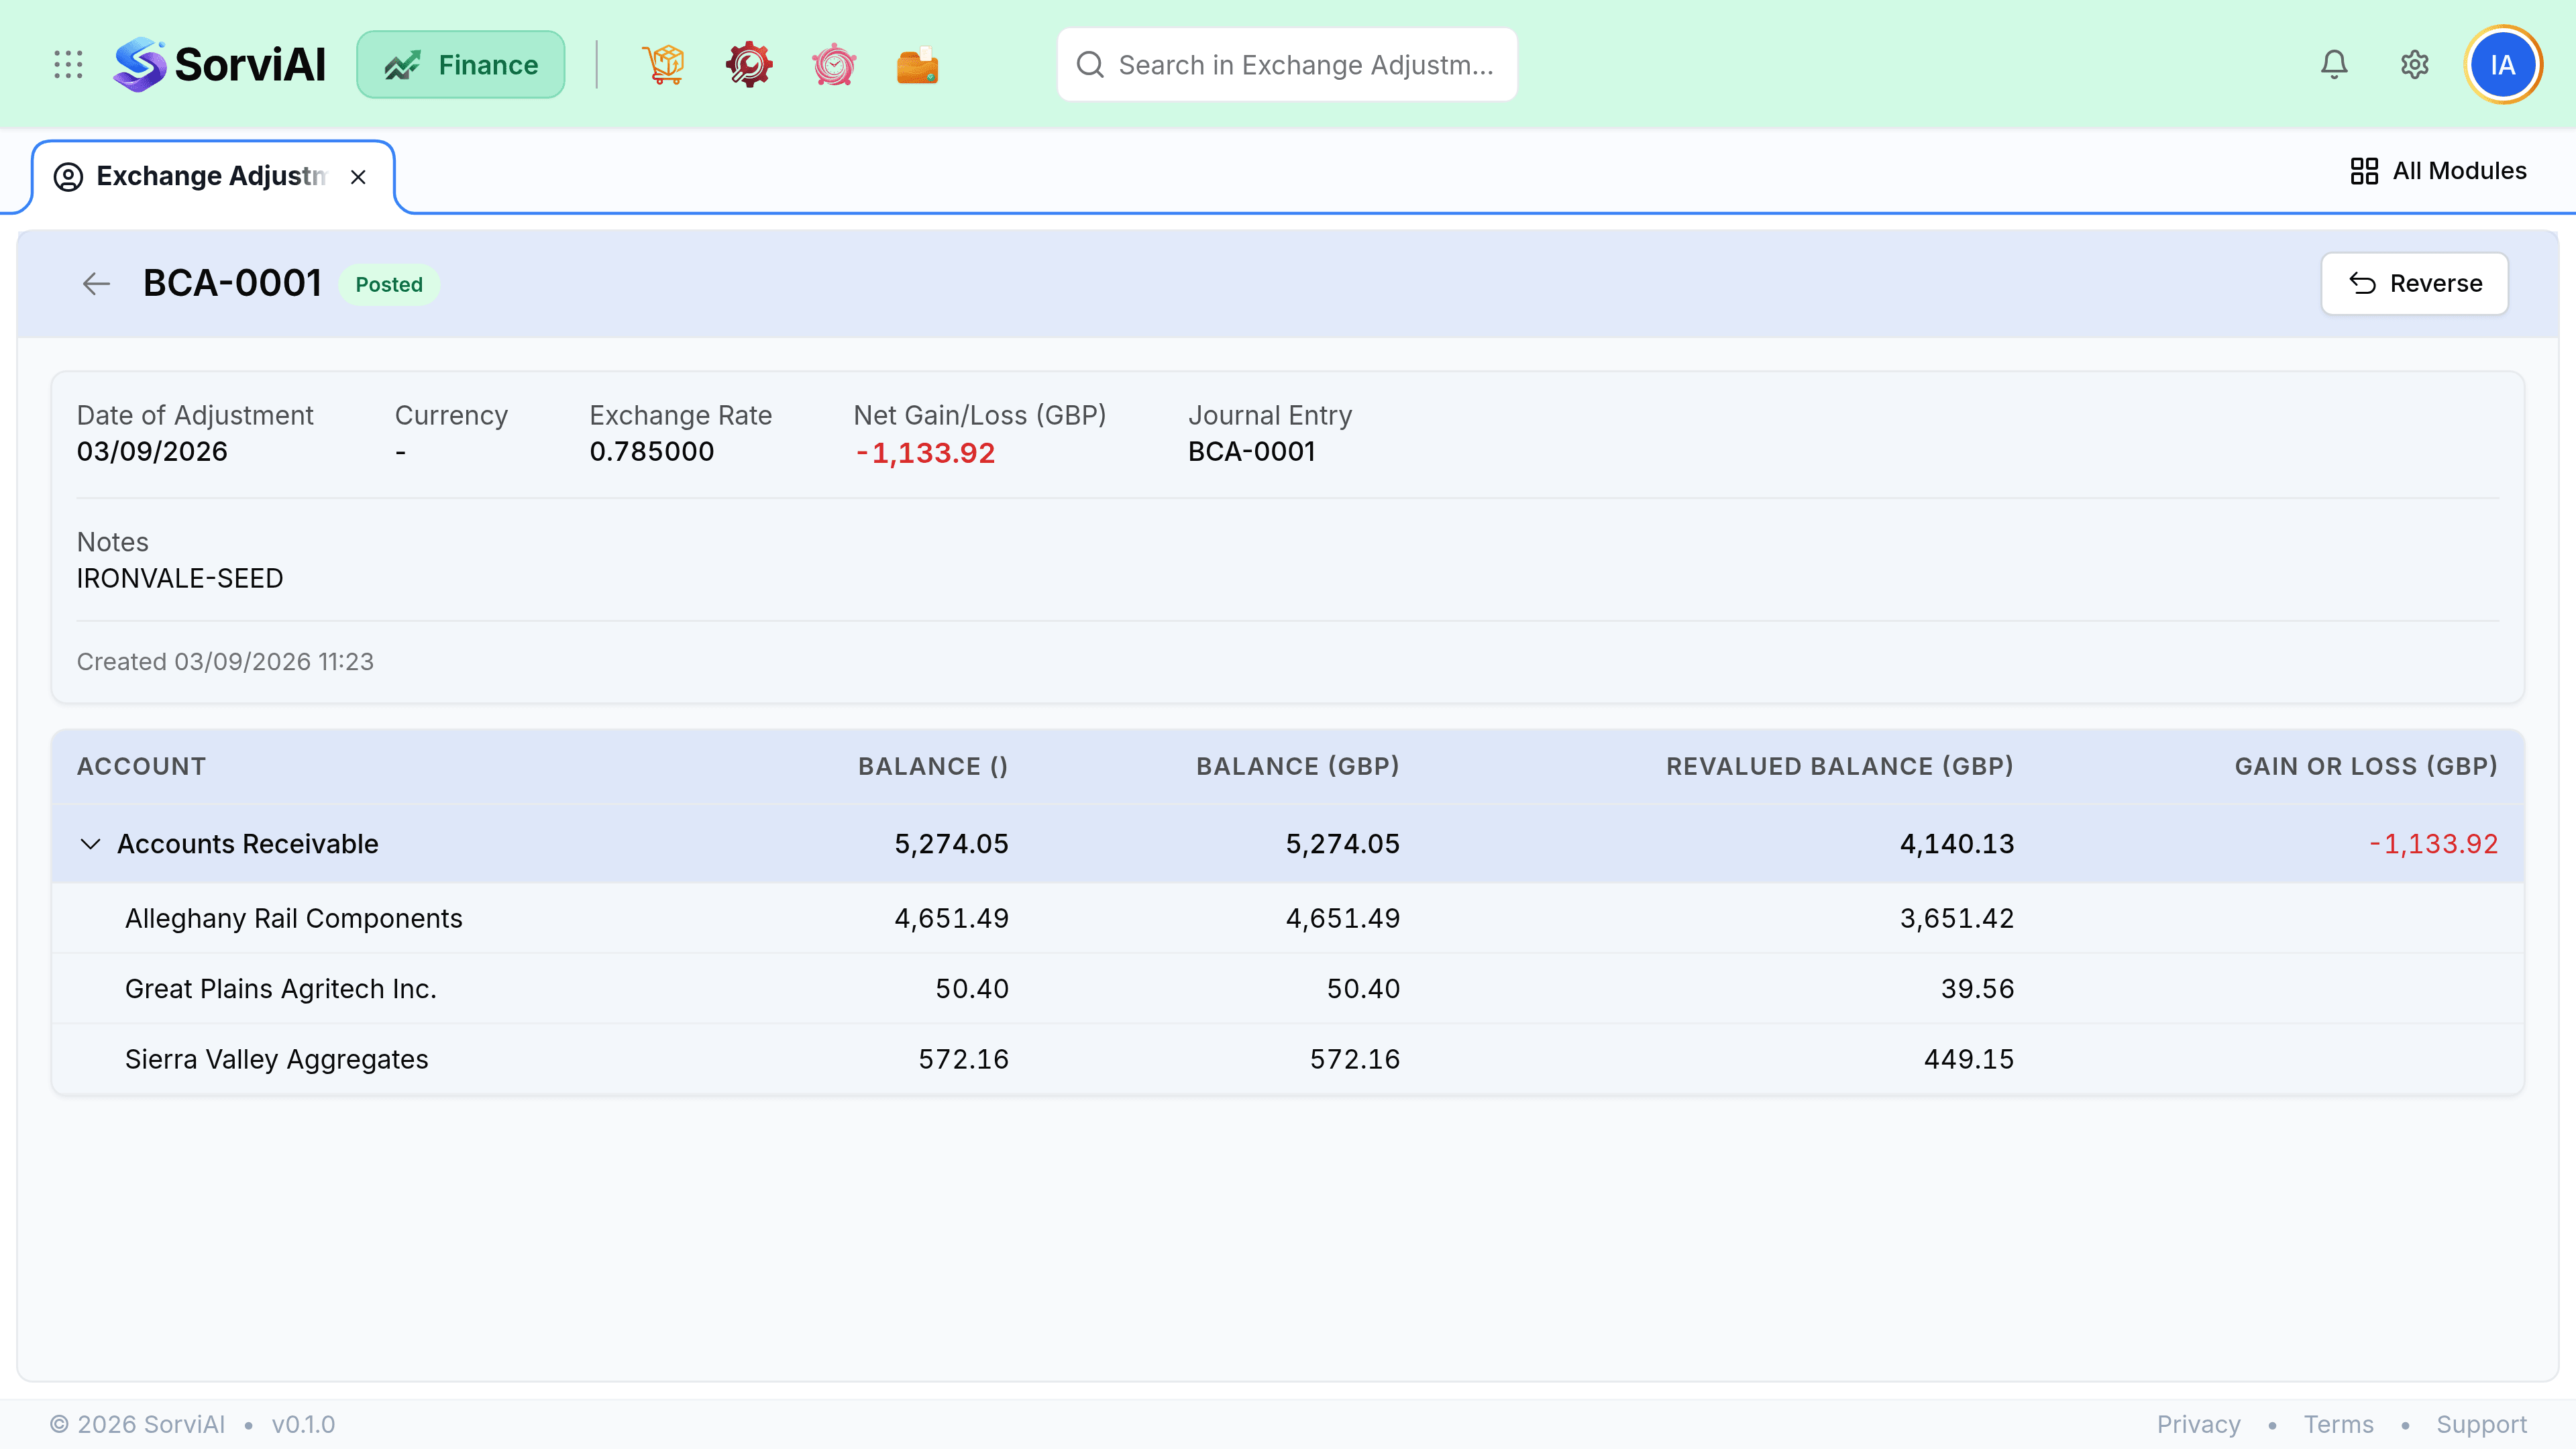This screenshot has height=1449, width=2576.
Task: Close the Exchange Adjustments tab
Action: point(358,177)
